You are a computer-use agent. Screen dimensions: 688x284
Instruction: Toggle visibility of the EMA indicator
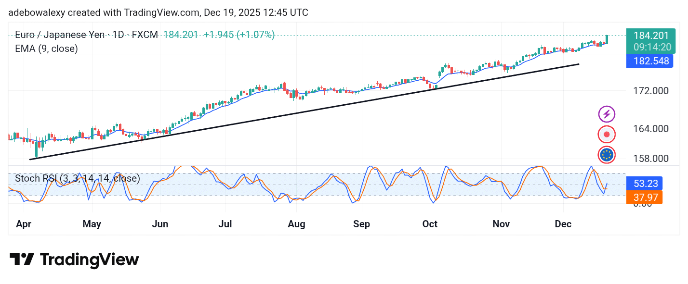(x=46, y=49)
